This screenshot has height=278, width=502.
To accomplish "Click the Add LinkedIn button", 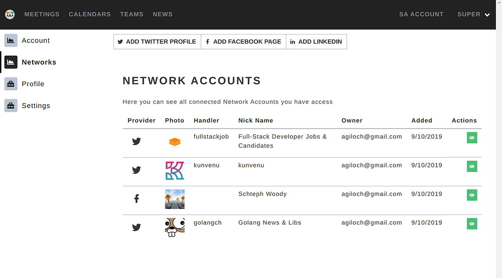I will [x=316, y=42].
